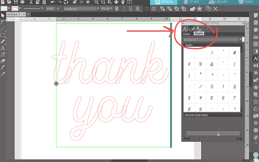Insert the $ glyph

pyautogui.click(x=189, y=64)
